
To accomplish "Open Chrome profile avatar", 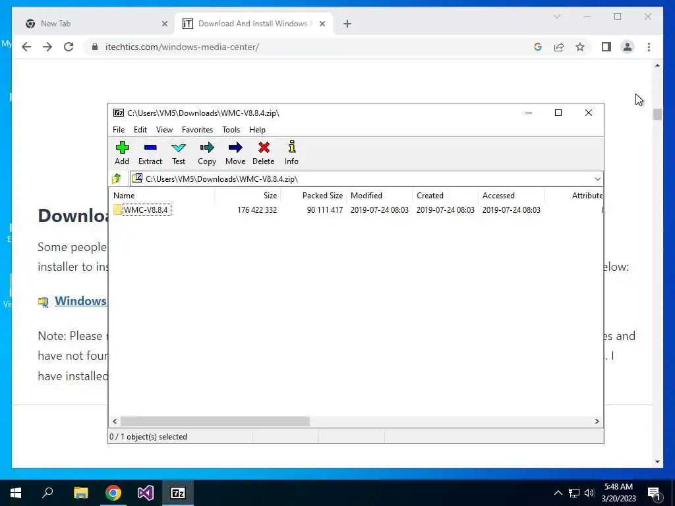I will pos(628,47).
